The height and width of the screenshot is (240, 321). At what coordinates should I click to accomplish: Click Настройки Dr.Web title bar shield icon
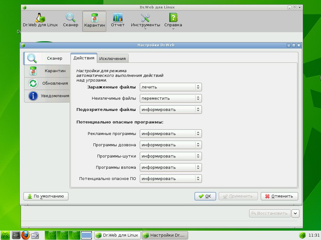(23, 45)
